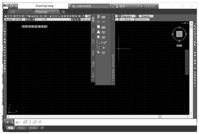Screen dimensions: 199x134
Task: Select the UCS icon in tool palette
Action: pos(98,42)
